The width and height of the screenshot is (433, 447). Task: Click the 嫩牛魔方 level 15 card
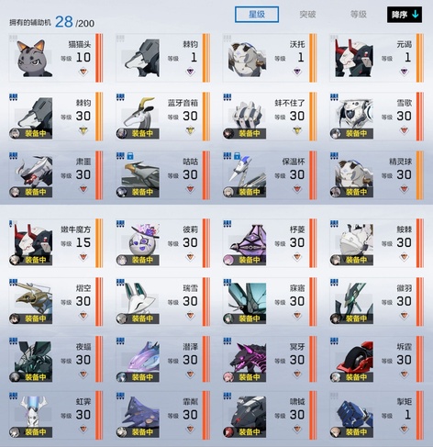56,242
